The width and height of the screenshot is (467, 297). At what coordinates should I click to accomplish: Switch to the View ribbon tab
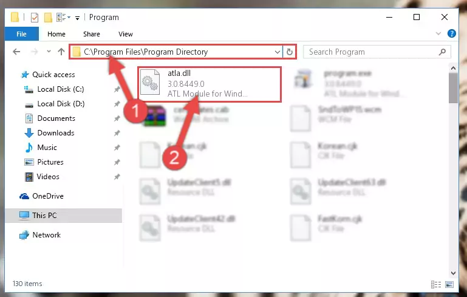pyautogui.click(x=125, y=34)
